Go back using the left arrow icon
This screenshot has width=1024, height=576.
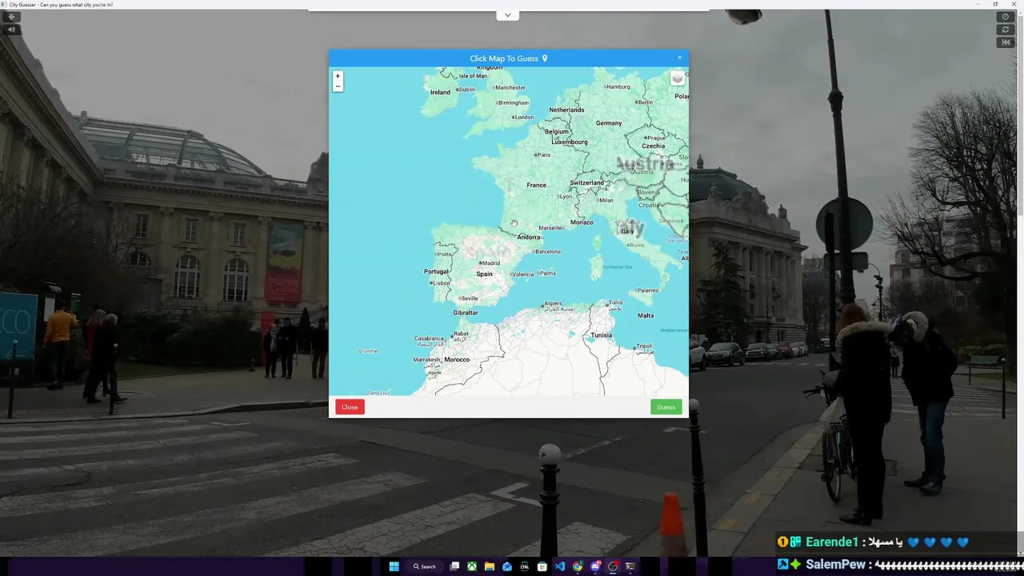pos(11,17)
